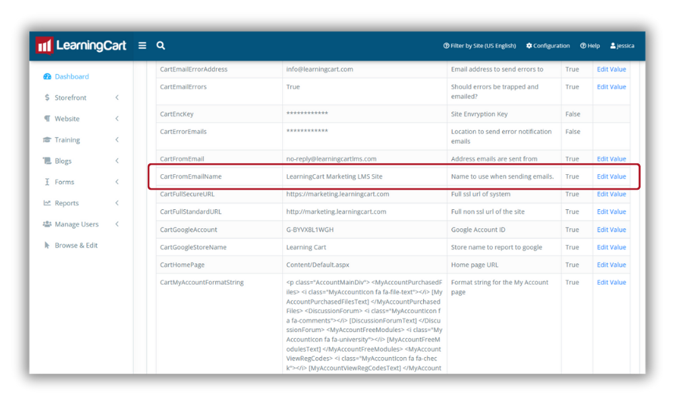Edit Value for CartFromEmail
Image resolution: width=675 pixels, height=405 pixels.
click(612, 159)
